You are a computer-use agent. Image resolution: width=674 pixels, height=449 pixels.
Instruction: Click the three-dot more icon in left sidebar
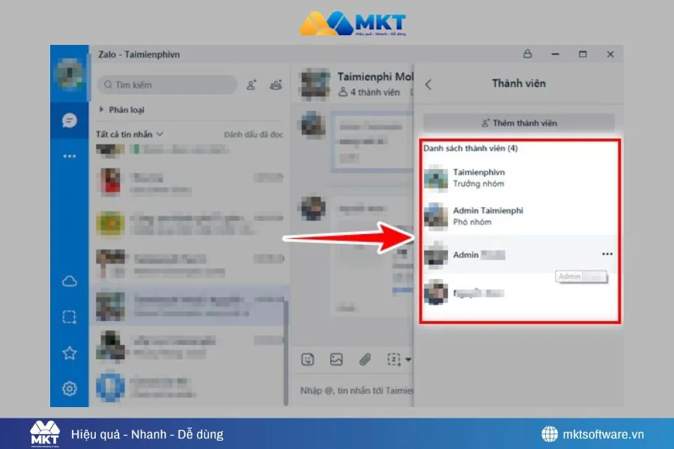70,156
